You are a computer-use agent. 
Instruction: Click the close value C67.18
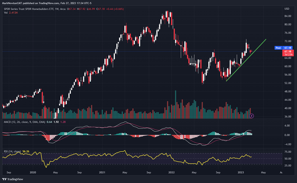(x=100, y=9)
